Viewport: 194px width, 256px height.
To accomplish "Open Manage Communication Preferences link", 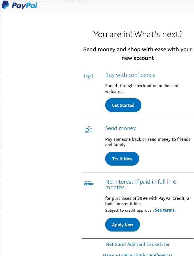I will 138,255.
